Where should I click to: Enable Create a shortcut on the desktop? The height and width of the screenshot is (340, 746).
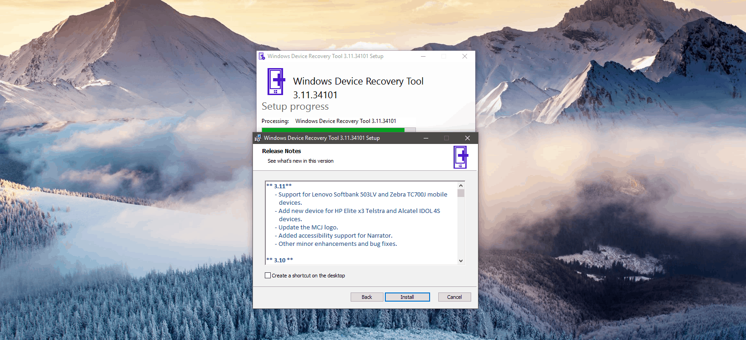pos(268,276)
